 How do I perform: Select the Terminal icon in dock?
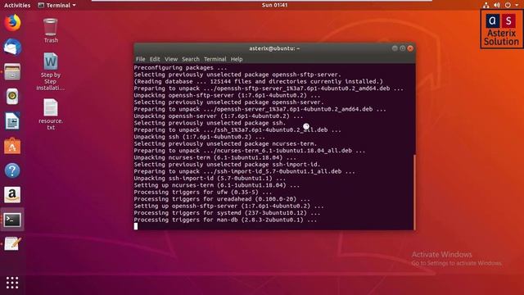coord(12,220)
